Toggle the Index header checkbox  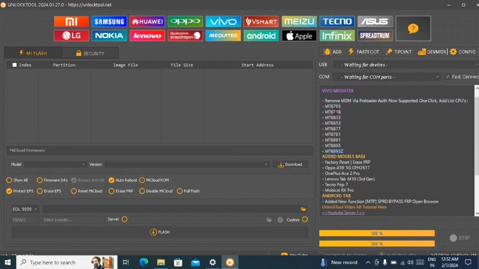(x=15, y=65)
